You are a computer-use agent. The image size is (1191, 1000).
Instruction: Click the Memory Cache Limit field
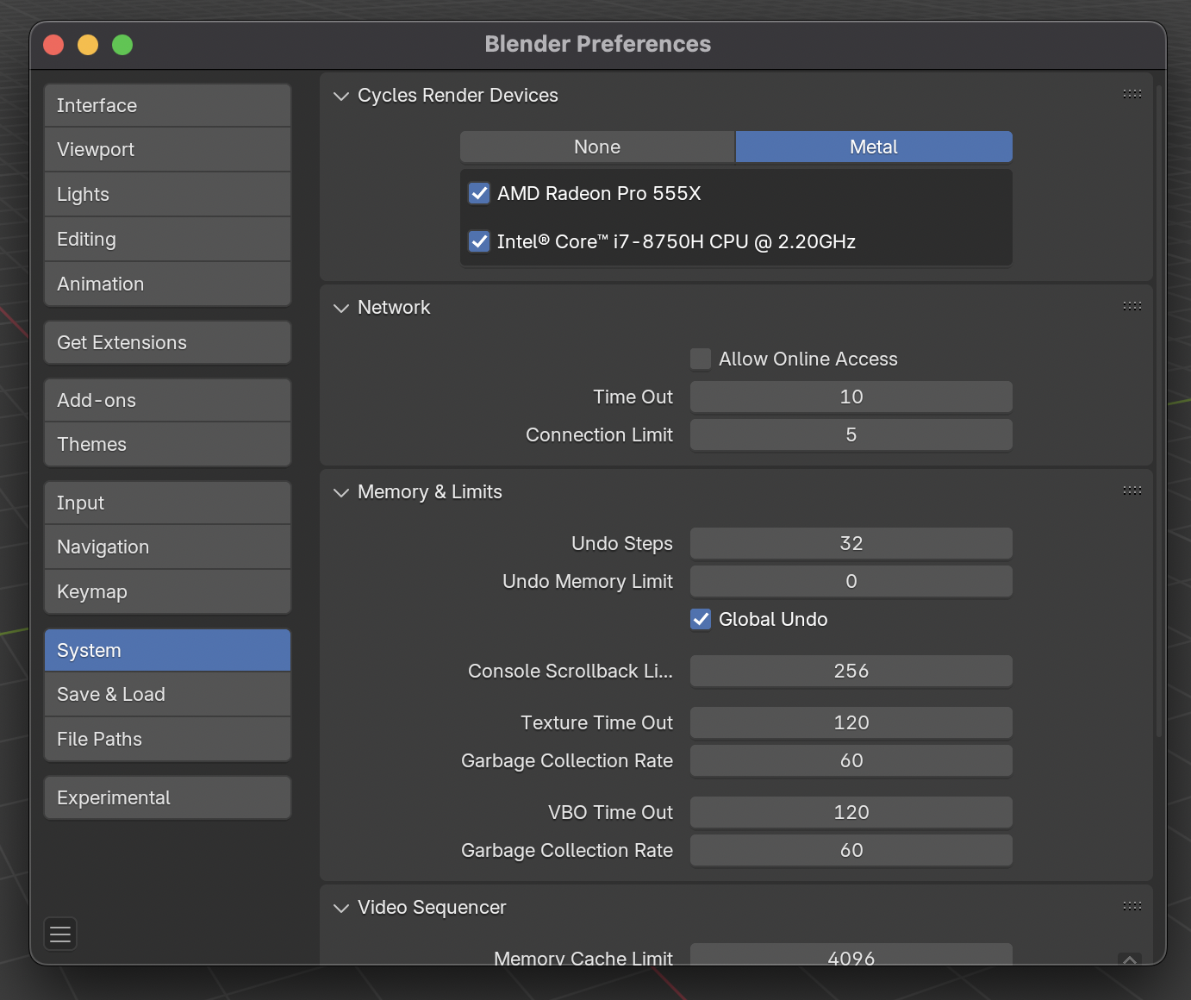(x=851, y=954)
